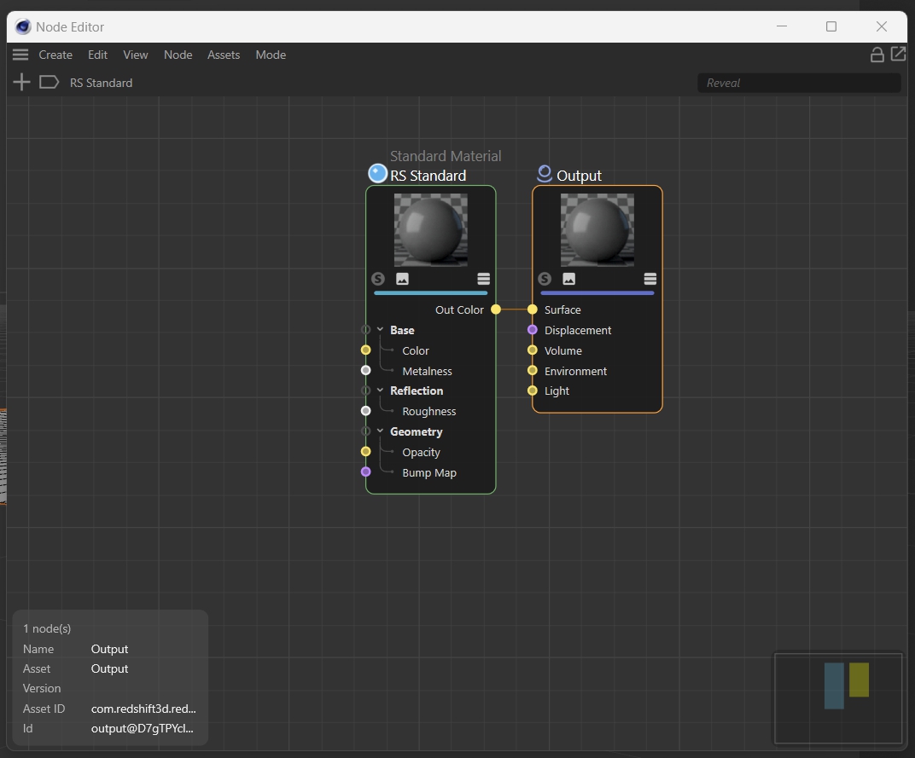This screenshot has width=915, height=758.
Task: Click the Asset value 'Output' in info panel
Action: (110, 668)
